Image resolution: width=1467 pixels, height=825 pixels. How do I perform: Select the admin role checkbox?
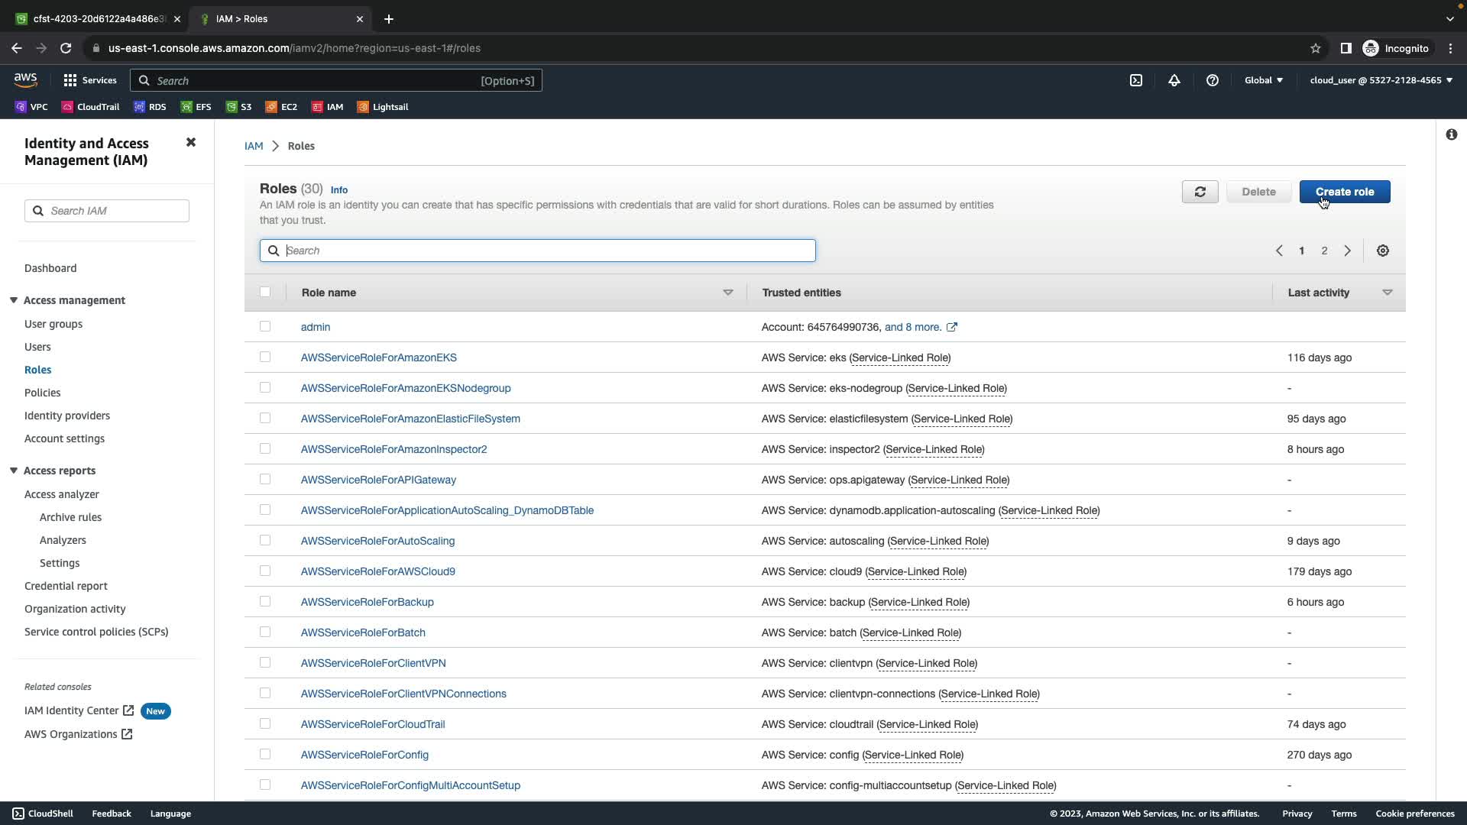[265, 326]
